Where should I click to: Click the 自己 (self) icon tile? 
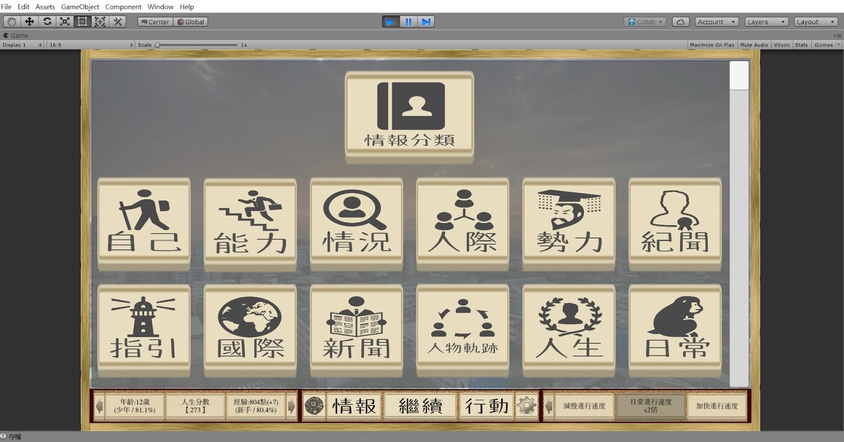pyautogui.click(x=144, y=224)
